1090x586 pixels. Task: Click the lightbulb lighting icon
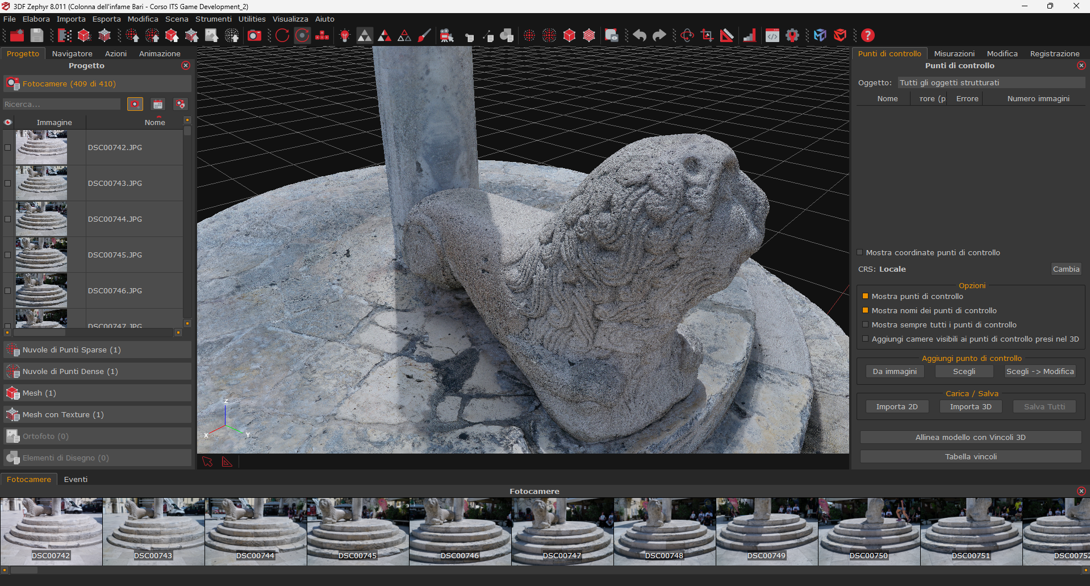tap(345, 36)
